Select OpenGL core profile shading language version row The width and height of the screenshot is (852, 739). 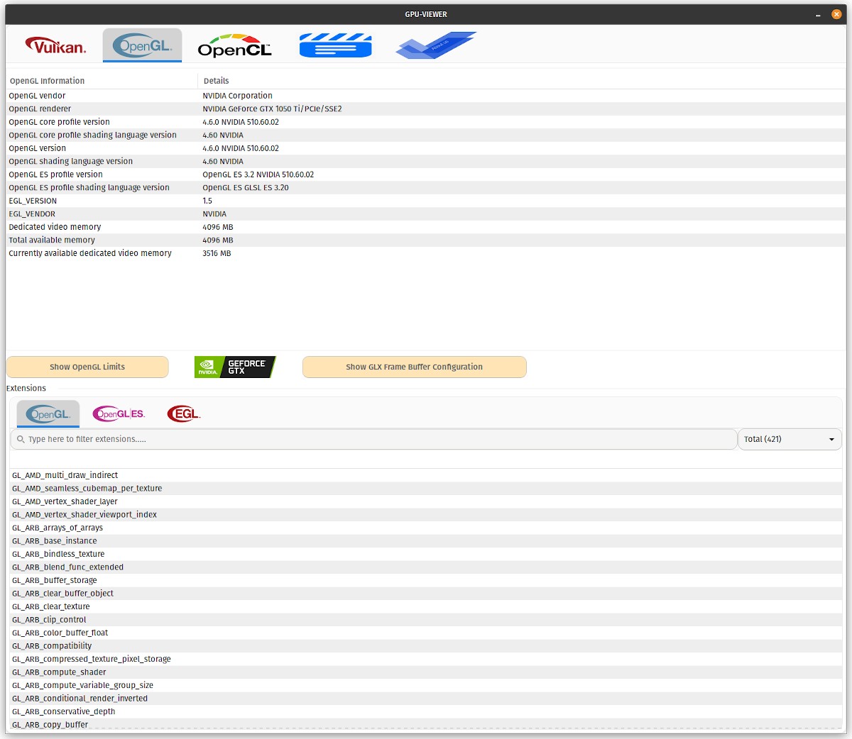[426, 135]
